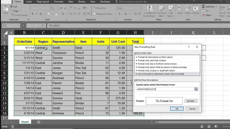Click the Paste clipboard icon
Viewport: 230px width, 129px height.
[x=6, y=9]
